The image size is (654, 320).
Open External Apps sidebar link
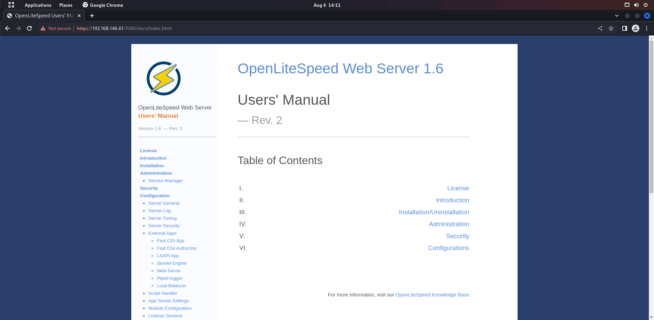point(162,233)
